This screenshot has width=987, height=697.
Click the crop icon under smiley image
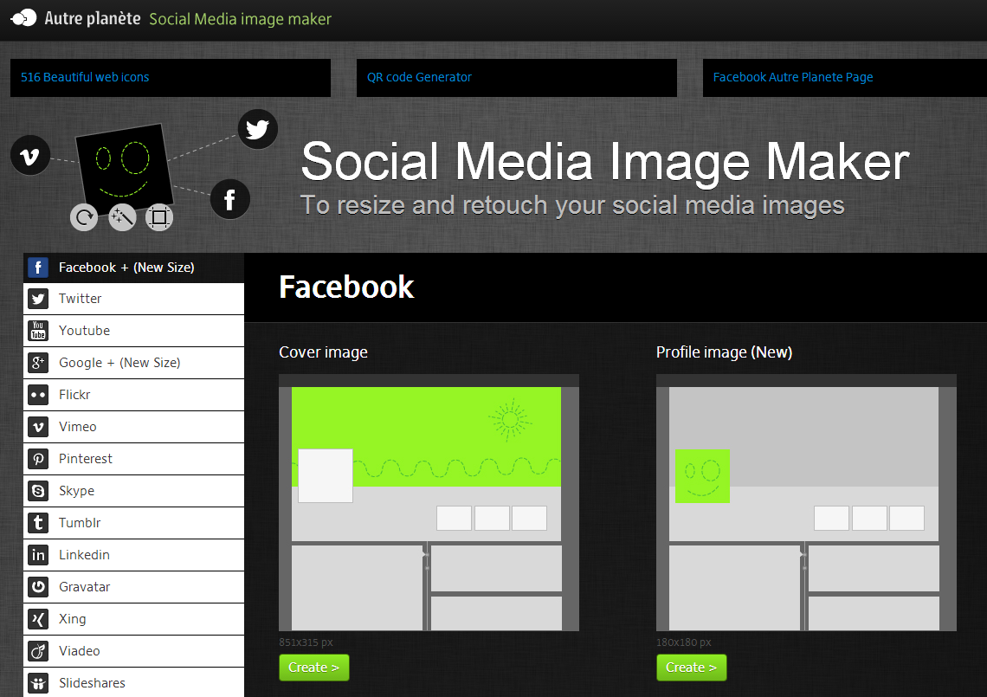159,218
